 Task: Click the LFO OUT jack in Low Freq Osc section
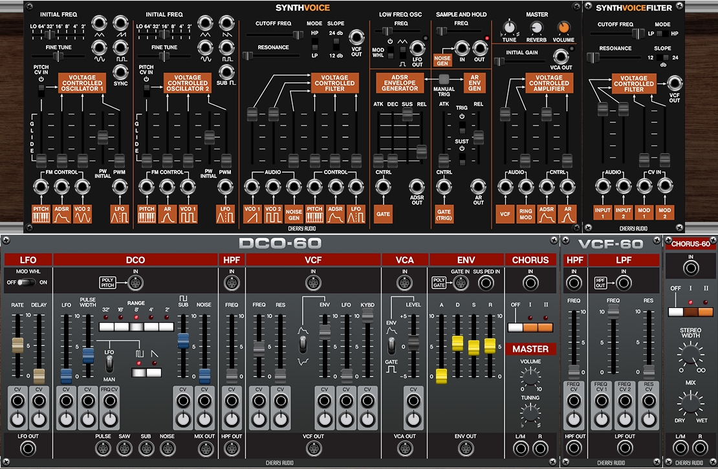click(x=418, y=49)
